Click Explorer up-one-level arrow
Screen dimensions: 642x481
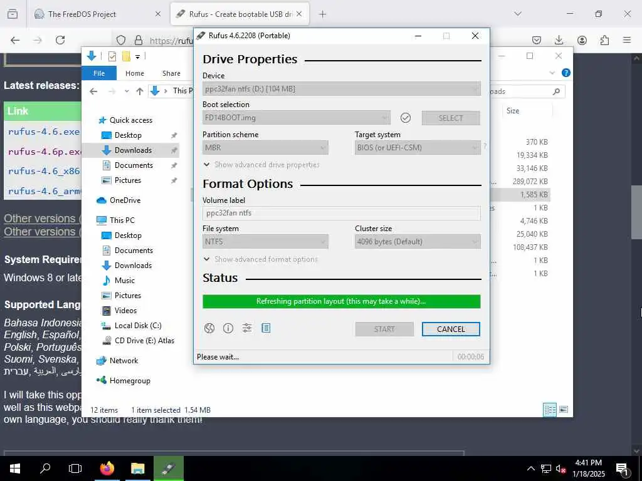coord(140,91)
